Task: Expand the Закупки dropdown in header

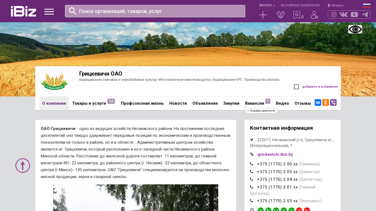Action: (x=267, y=5)
